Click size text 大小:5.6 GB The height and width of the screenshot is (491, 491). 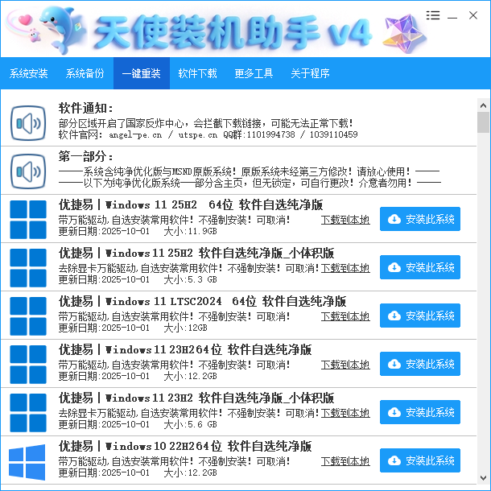click(x=191, y=425)
